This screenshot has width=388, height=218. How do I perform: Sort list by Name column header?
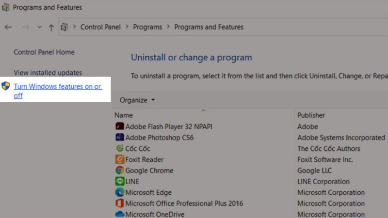[124, 115]
